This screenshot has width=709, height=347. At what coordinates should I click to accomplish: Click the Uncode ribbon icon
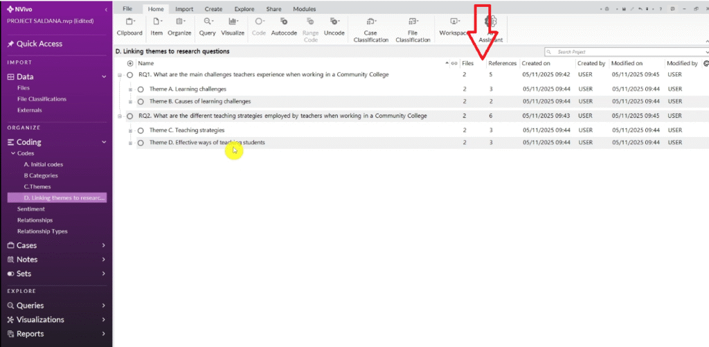pyautogui.click(x=334, y=26)
